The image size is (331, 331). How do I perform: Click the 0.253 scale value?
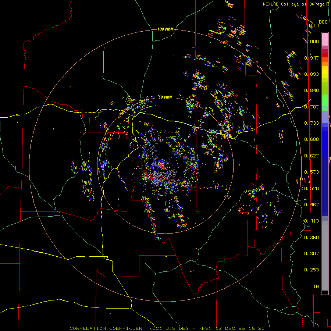(312, 270)
